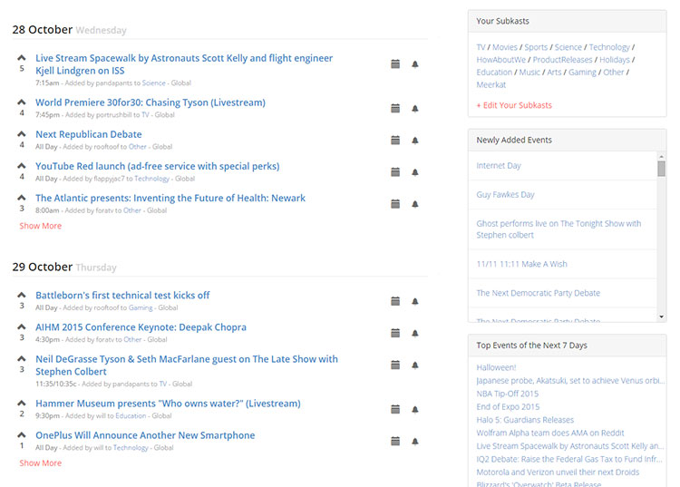Open Internet Day in Newly Added Events
The width and height of the screenshot is (680, 487).
click(499, 166)
